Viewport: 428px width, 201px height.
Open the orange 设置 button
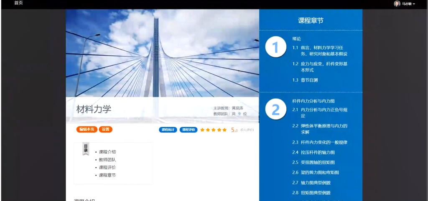click(105, 129)
